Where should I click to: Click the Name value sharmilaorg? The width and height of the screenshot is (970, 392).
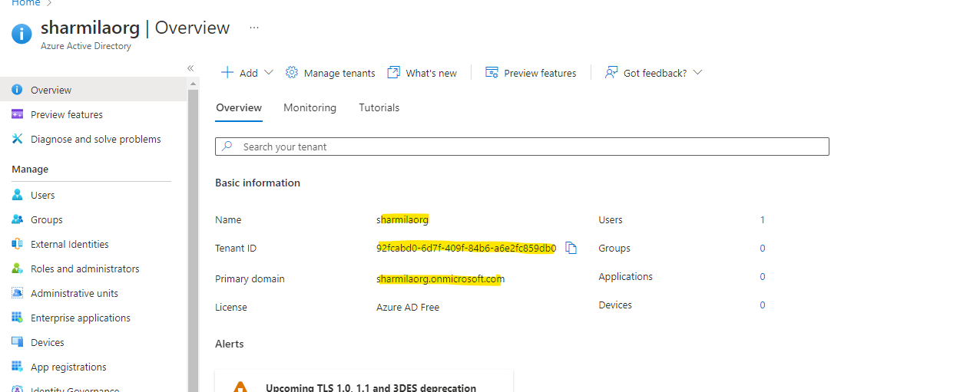point(402,219)
